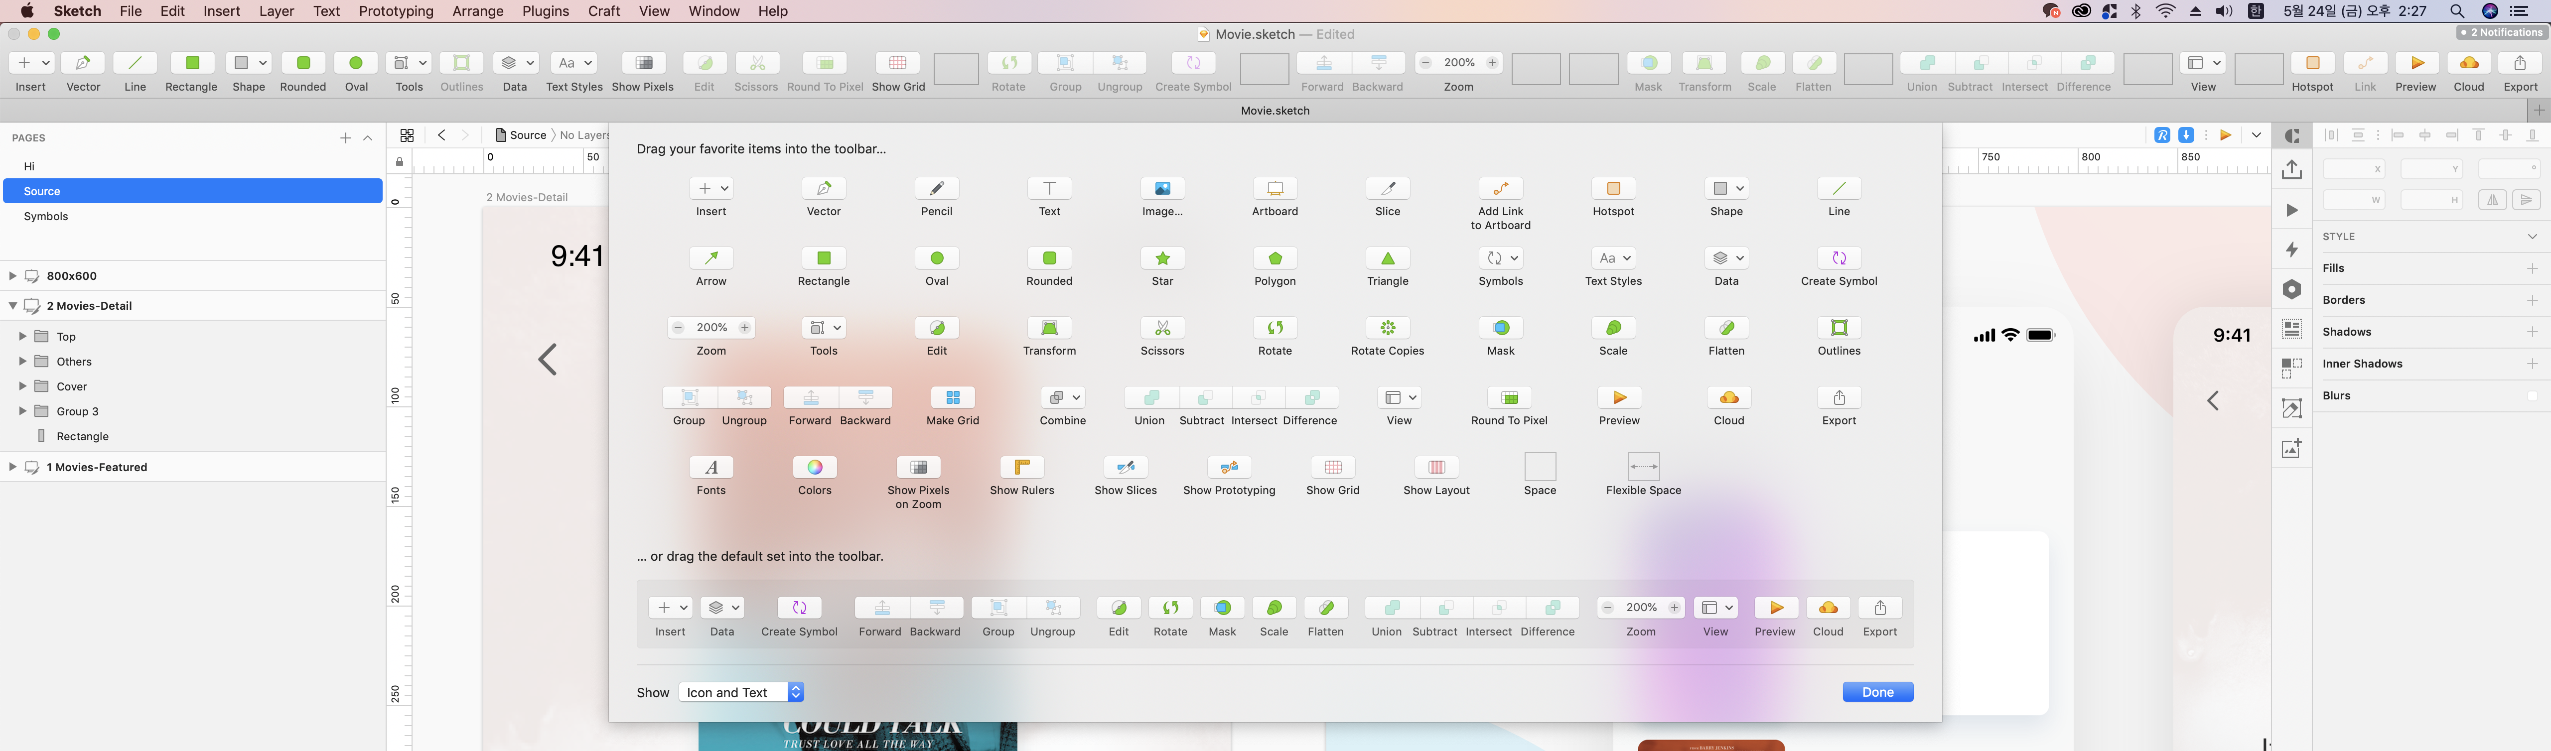
Task: Click the zoom in plus stepper in toolbar
Action: click(x=1491, y=62)
